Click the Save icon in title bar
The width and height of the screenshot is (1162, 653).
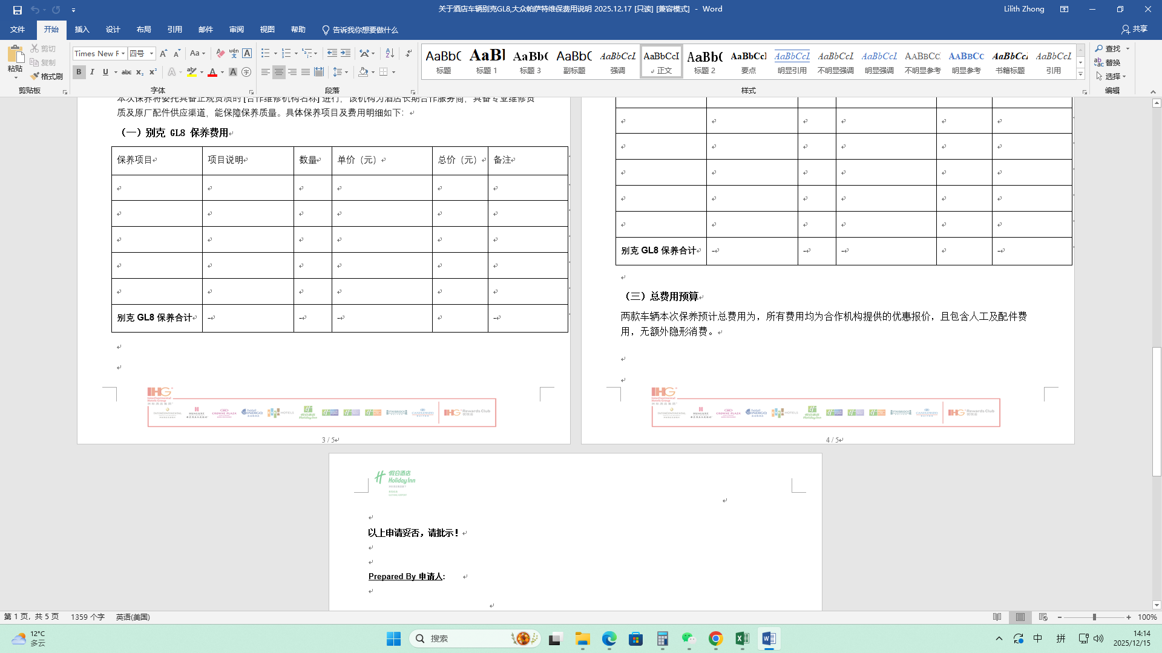pos(17,10)
